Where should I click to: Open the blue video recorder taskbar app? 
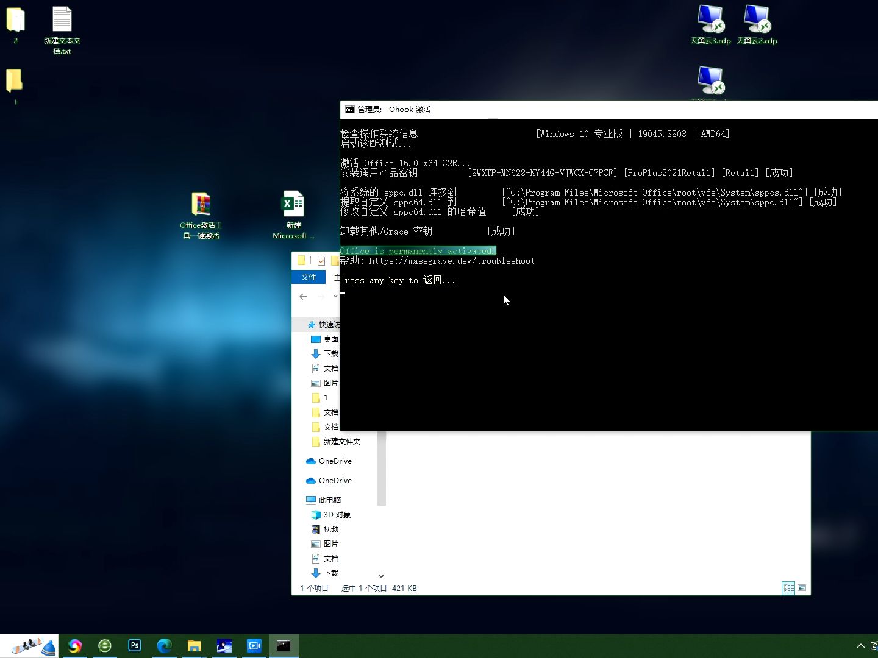254,646
